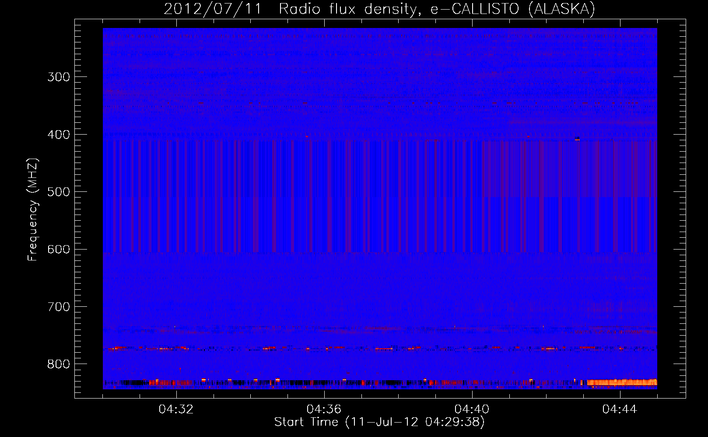The height and width of the screenshot is (437, 708).
Task: Click the 04:36 time tick label
Action: pos(324,409)
